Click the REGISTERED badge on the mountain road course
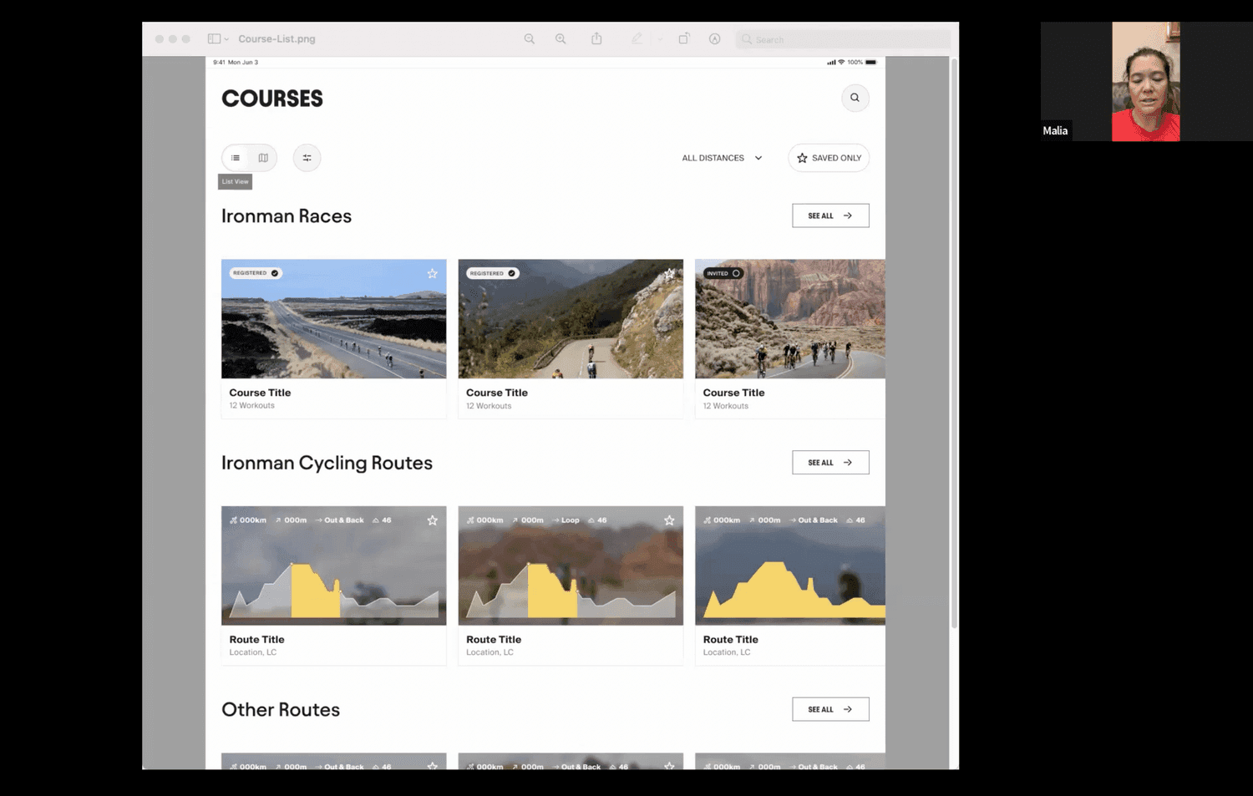This screenshot has height=796, width=1253. click(492, 273)
